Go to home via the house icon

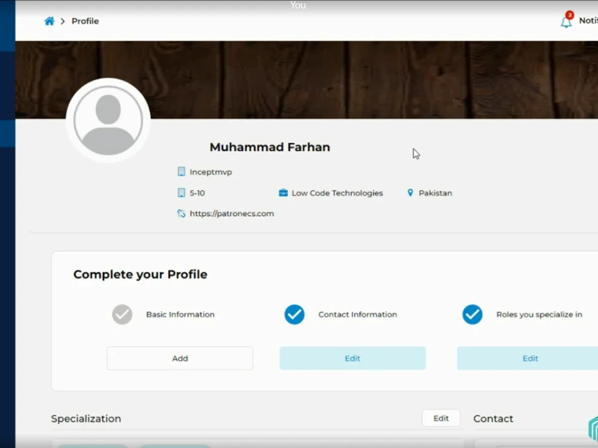(49, 21)
